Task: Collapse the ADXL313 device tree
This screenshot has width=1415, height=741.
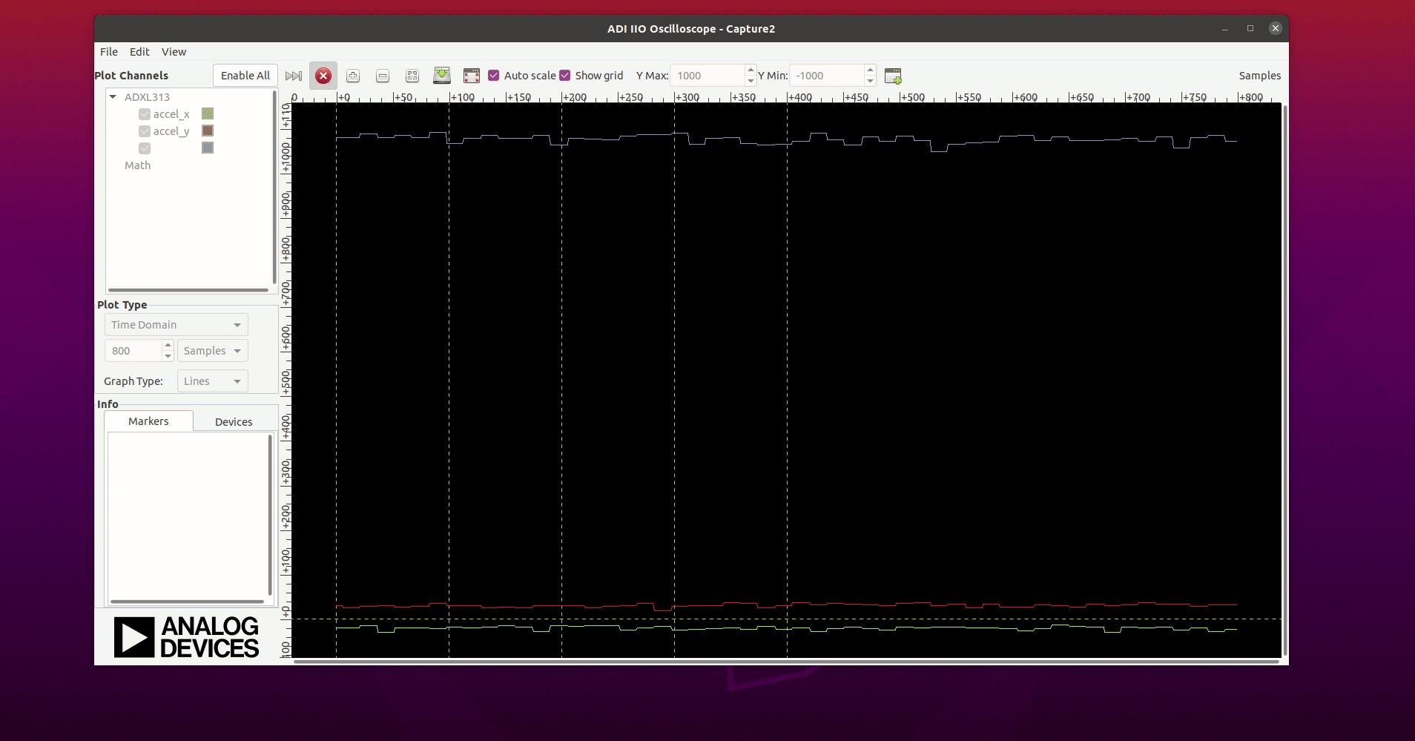Action: pyautogui.click(x=113, y=97)
